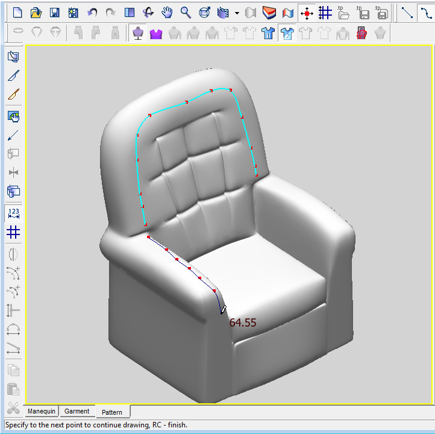Click the solid purple bodice icon
The image size is (435, 434).
point(156,34)
